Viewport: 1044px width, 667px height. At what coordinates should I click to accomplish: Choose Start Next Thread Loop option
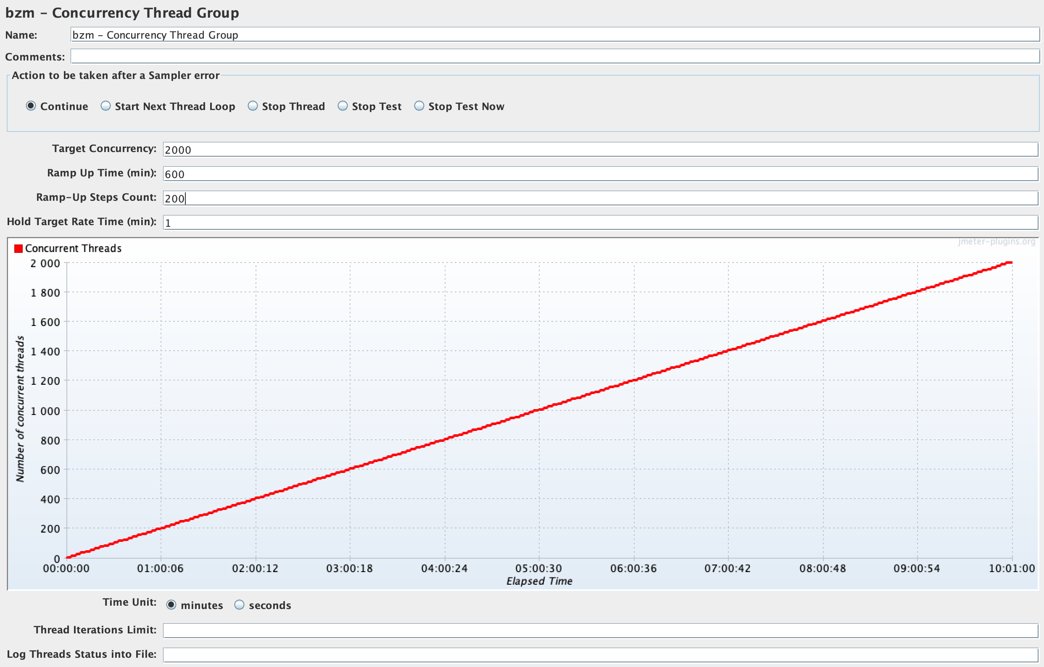pos(106,106)
